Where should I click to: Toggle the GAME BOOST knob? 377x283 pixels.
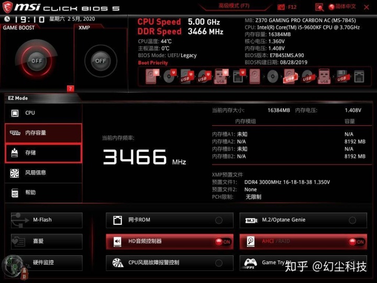click(37, 61)
